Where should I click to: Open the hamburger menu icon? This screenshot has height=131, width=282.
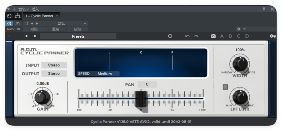[x=9, y=36]
